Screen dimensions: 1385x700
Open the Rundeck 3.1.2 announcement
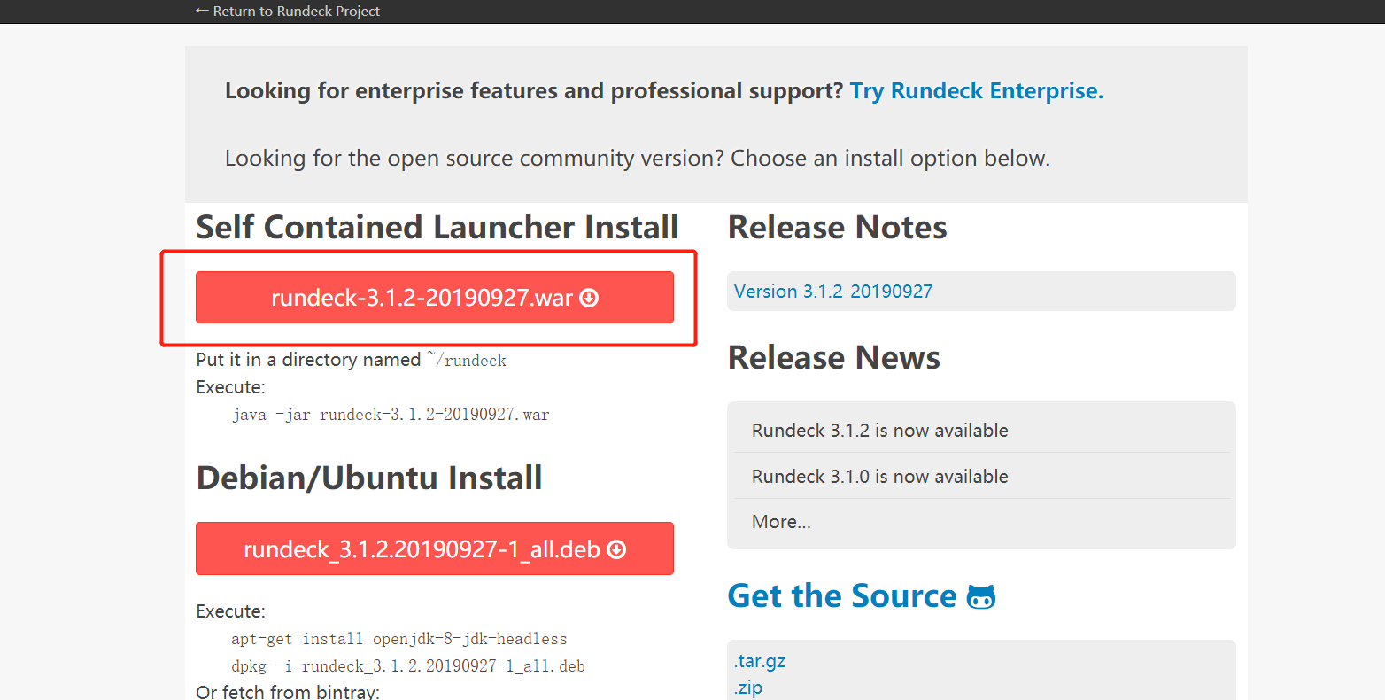(879, 430)
